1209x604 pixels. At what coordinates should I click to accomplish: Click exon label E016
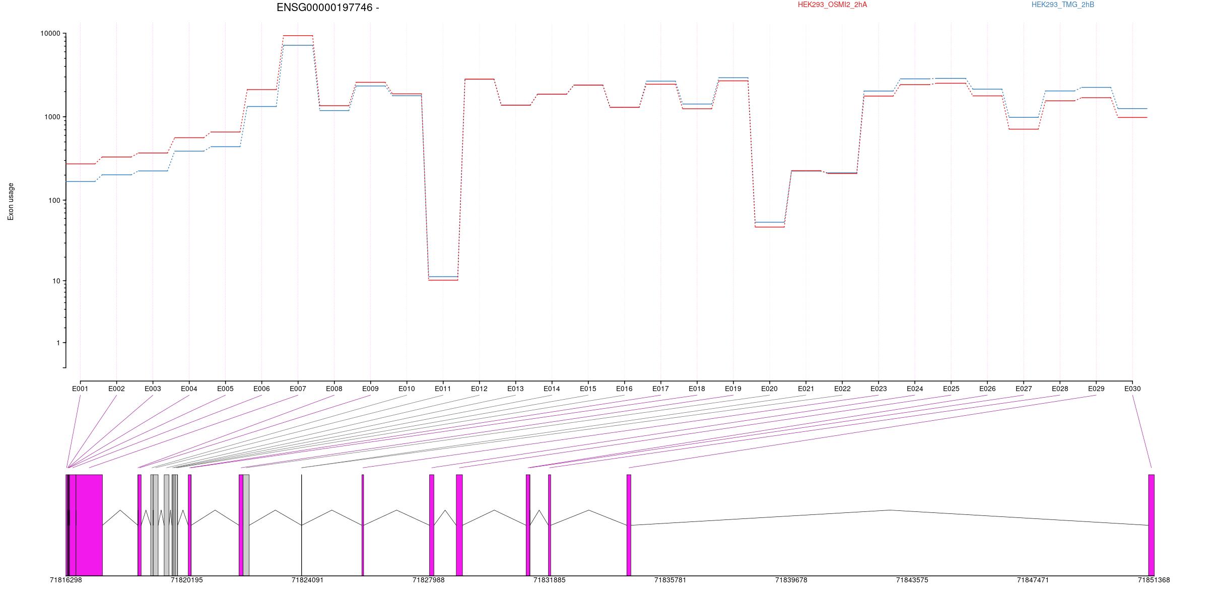[624, 389]
